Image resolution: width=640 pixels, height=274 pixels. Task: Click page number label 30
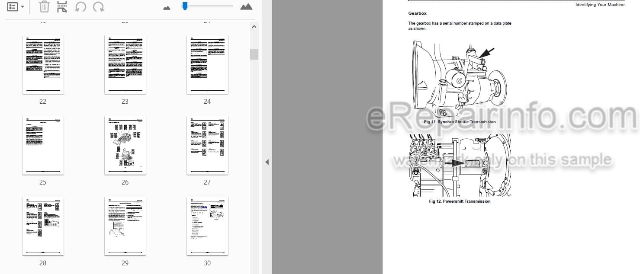pyautogui.click(x=207, y=263)
